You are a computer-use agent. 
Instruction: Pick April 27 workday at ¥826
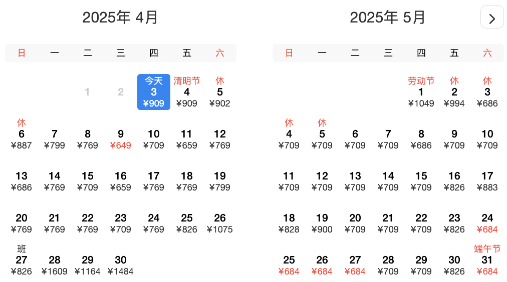pyautogui.click(x=22, y=260)
